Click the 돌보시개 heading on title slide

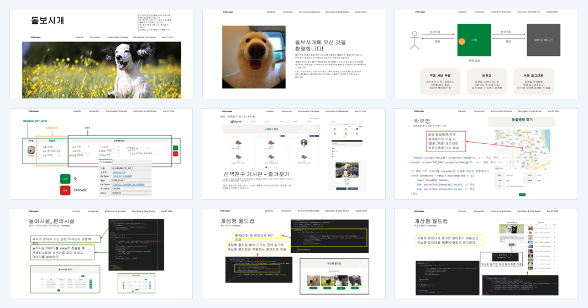[x=48, y=20]
